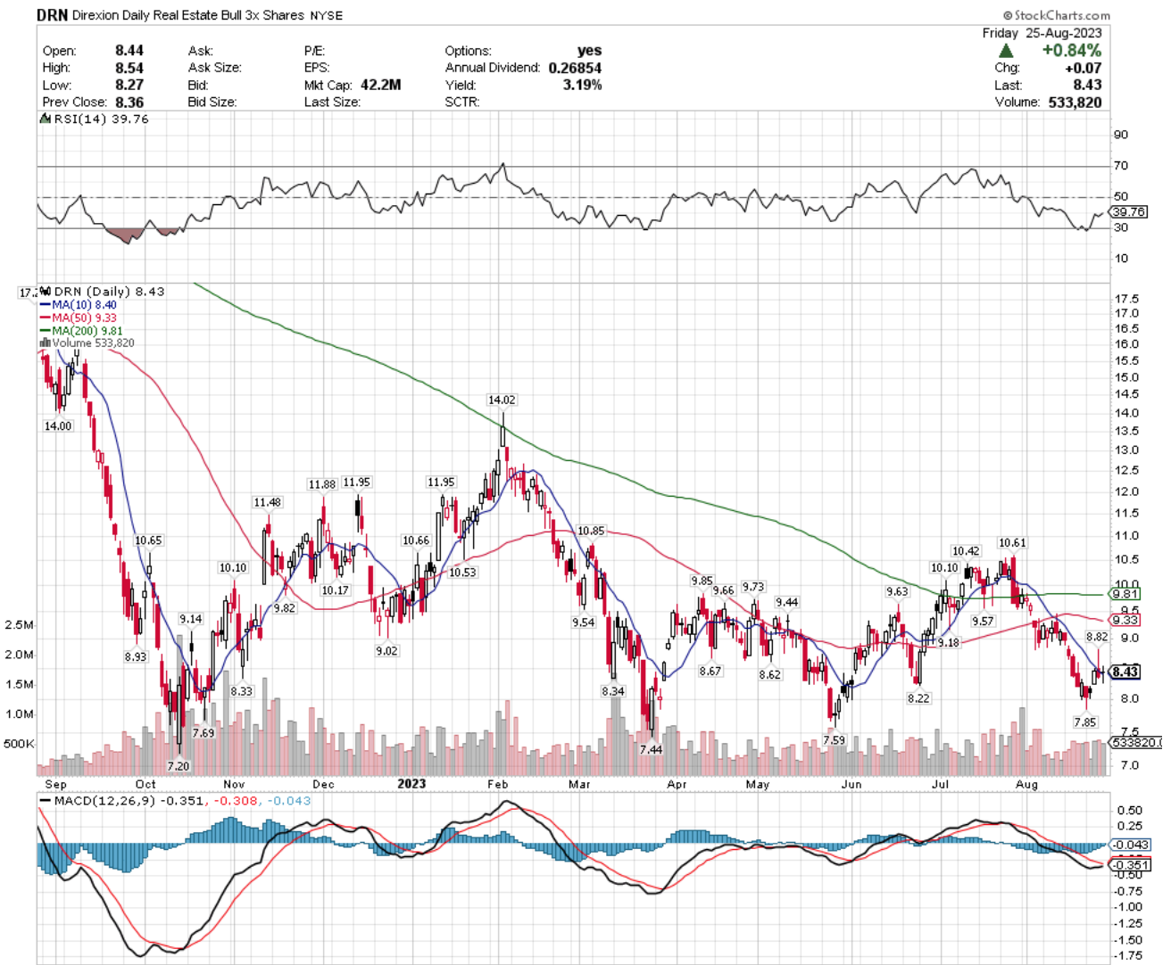Click the 9.14 price label
The width and height of the screenshot is (1171, 965).
[190, 619]
